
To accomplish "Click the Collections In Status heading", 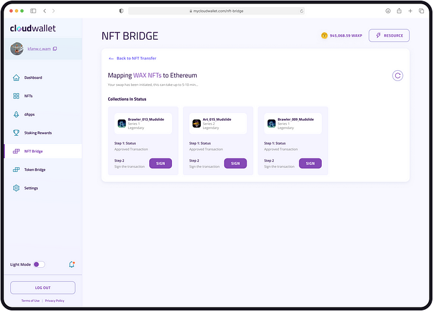I will pos(127,99).
